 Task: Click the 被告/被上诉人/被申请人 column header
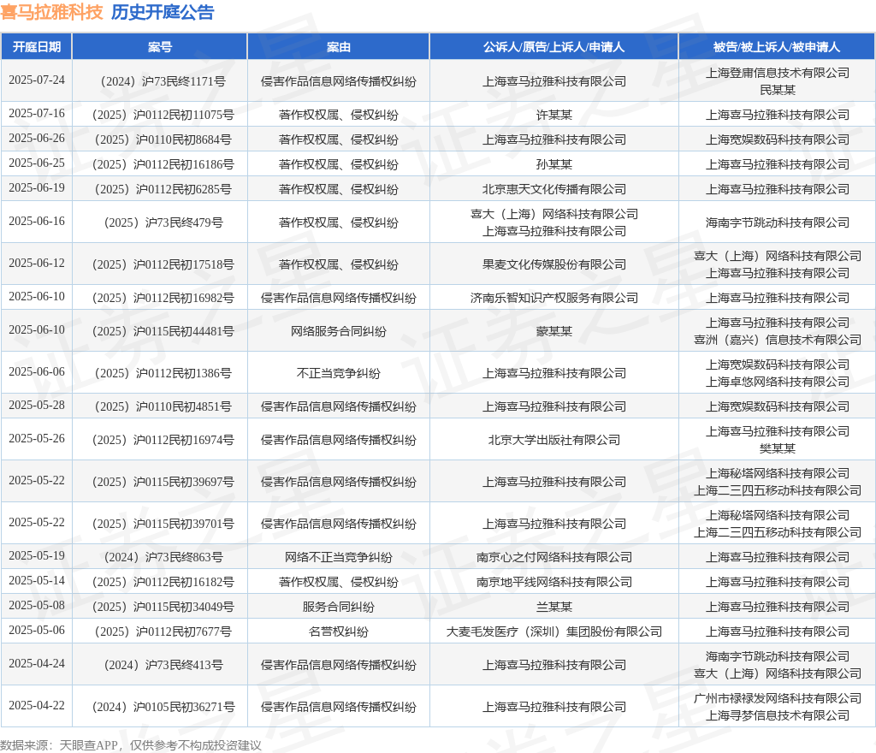(x=777, y=47)
